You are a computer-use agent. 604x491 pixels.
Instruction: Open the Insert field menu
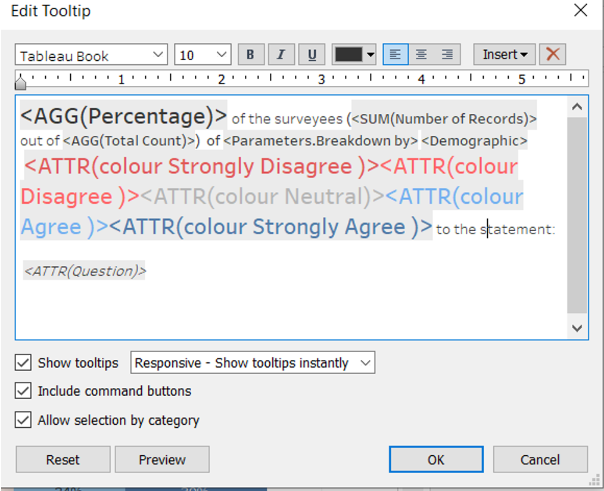[505, 55]
